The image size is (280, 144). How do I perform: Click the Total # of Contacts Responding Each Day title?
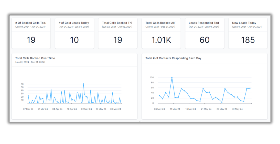tap(173, 58)
